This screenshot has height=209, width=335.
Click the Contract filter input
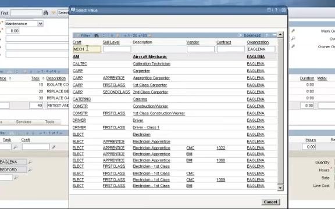(231, 49)
